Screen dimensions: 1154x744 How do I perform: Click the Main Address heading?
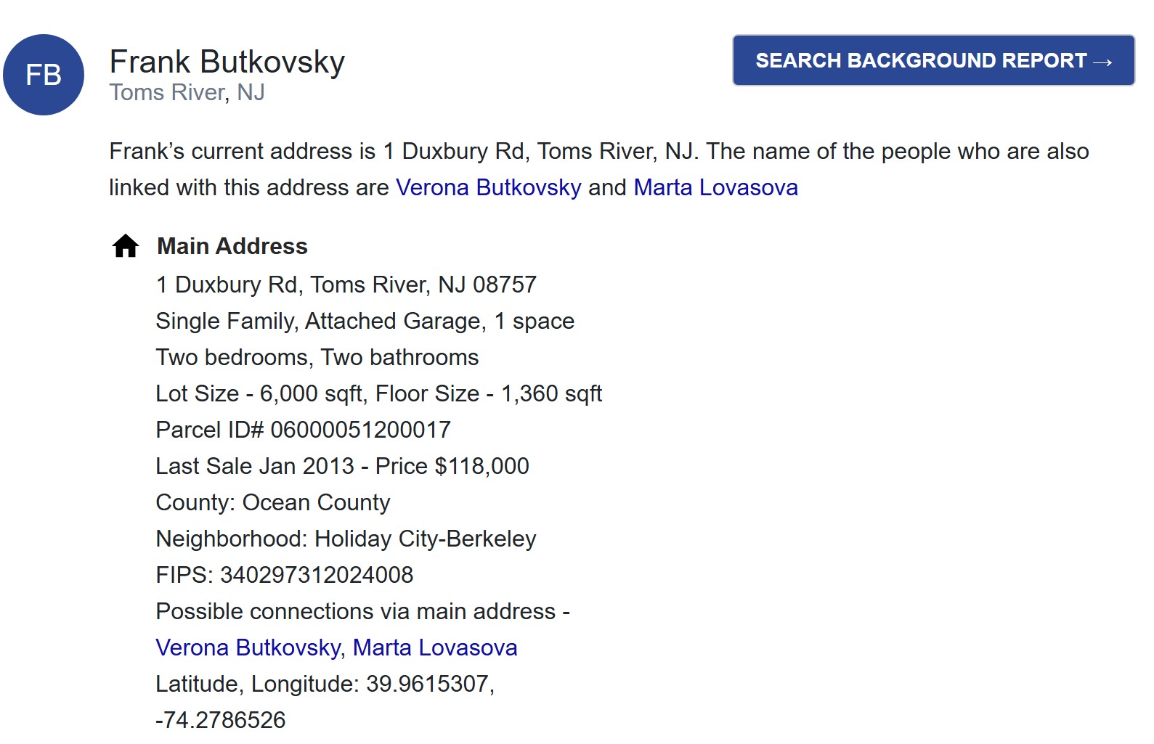[x=232, y=246]
